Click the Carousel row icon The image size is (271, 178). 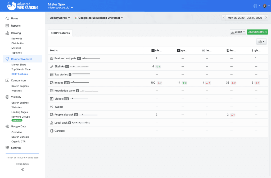(x=52, y=131)
